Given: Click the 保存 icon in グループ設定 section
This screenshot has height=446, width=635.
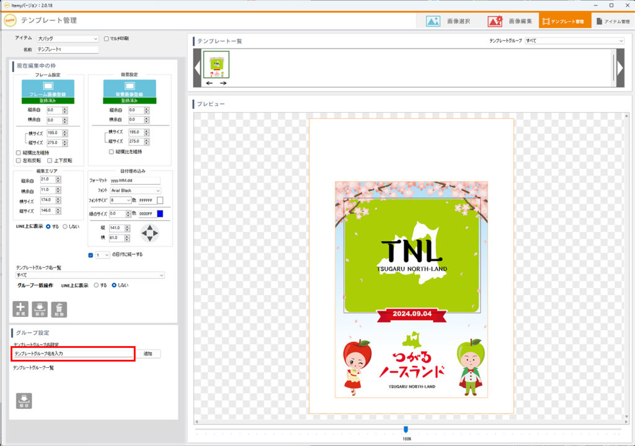Looking at the screenshot, I should click(x=24, y=400).
